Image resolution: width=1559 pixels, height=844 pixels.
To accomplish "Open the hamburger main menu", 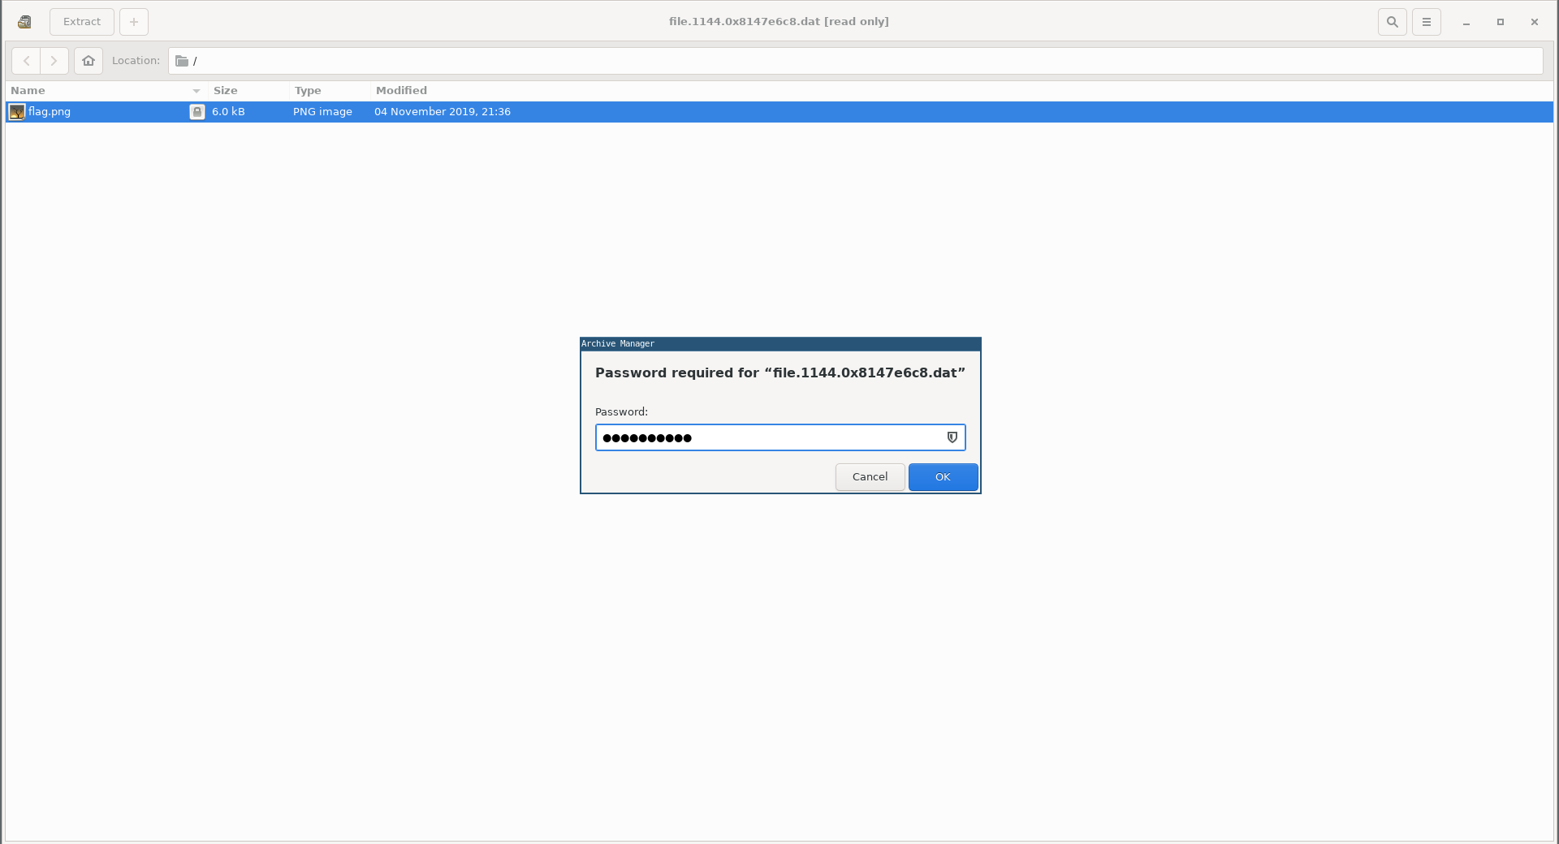I will 1426,22.
